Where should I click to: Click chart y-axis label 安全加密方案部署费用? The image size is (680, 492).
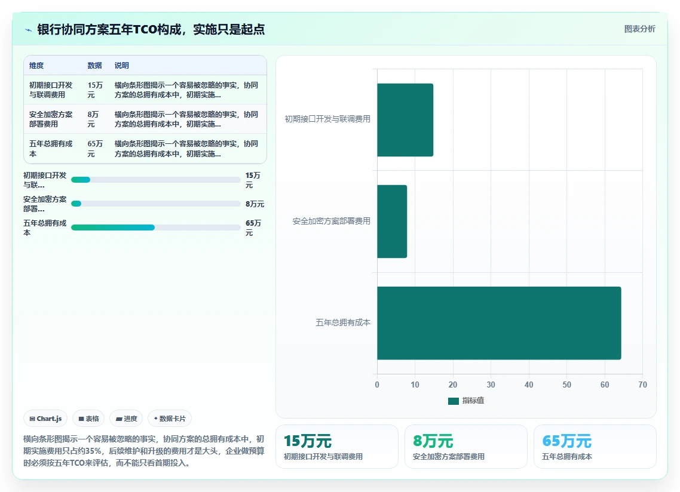(331, 221)
